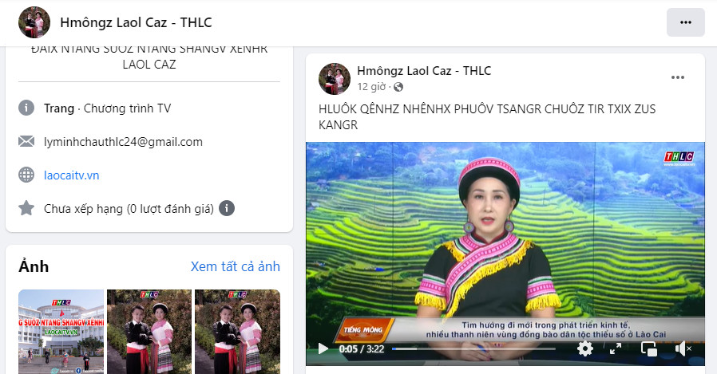Click the email envelope icon
Screen dimensions: 717x374
[x=26, y=142]
